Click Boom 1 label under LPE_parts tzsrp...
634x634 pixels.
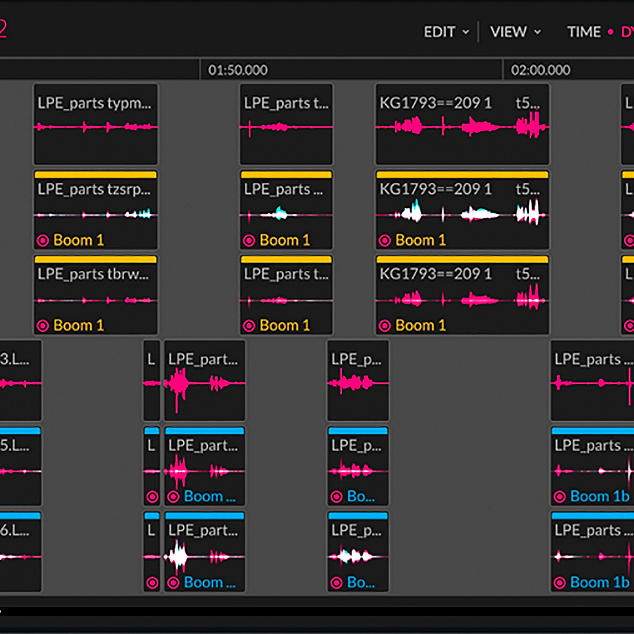(79, 240)
